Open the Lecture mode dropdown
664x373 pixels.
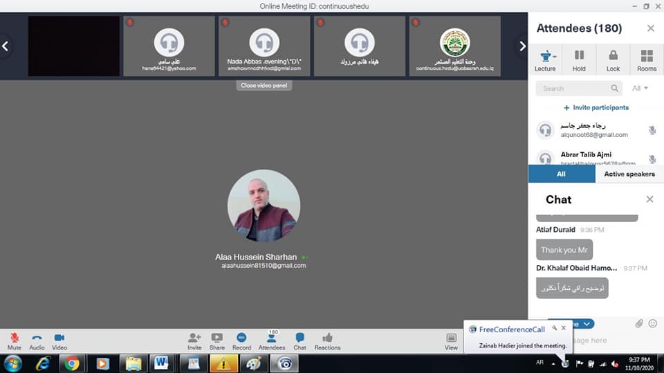tap(545, 60)
